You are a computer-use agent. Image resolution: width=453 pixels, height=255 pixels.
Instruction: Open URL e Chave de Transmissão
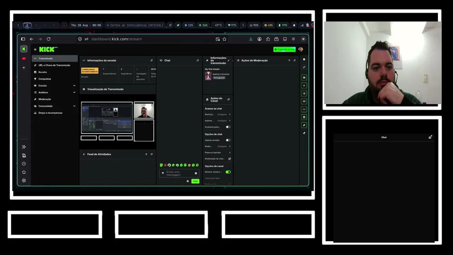[55, 65]
